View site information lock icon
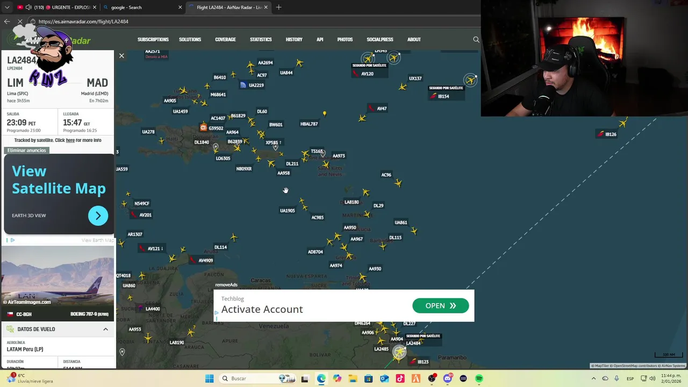 coord(33,21)
